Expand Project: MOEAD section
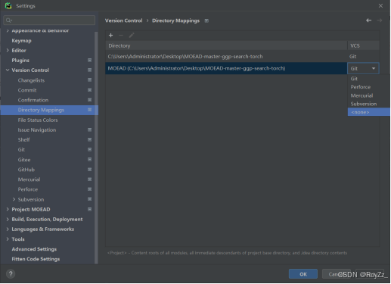Viewport: 391px width, 284px height. [x=8, y=209]
